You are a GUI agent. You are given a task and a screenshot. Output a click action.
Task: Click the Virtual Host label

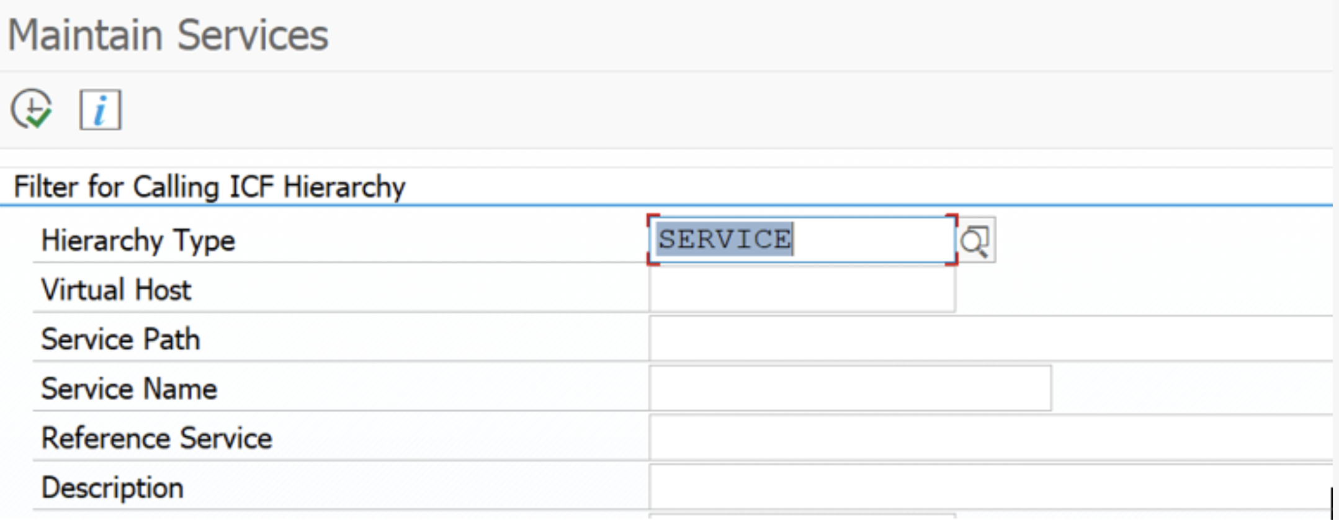coord(116,290)
